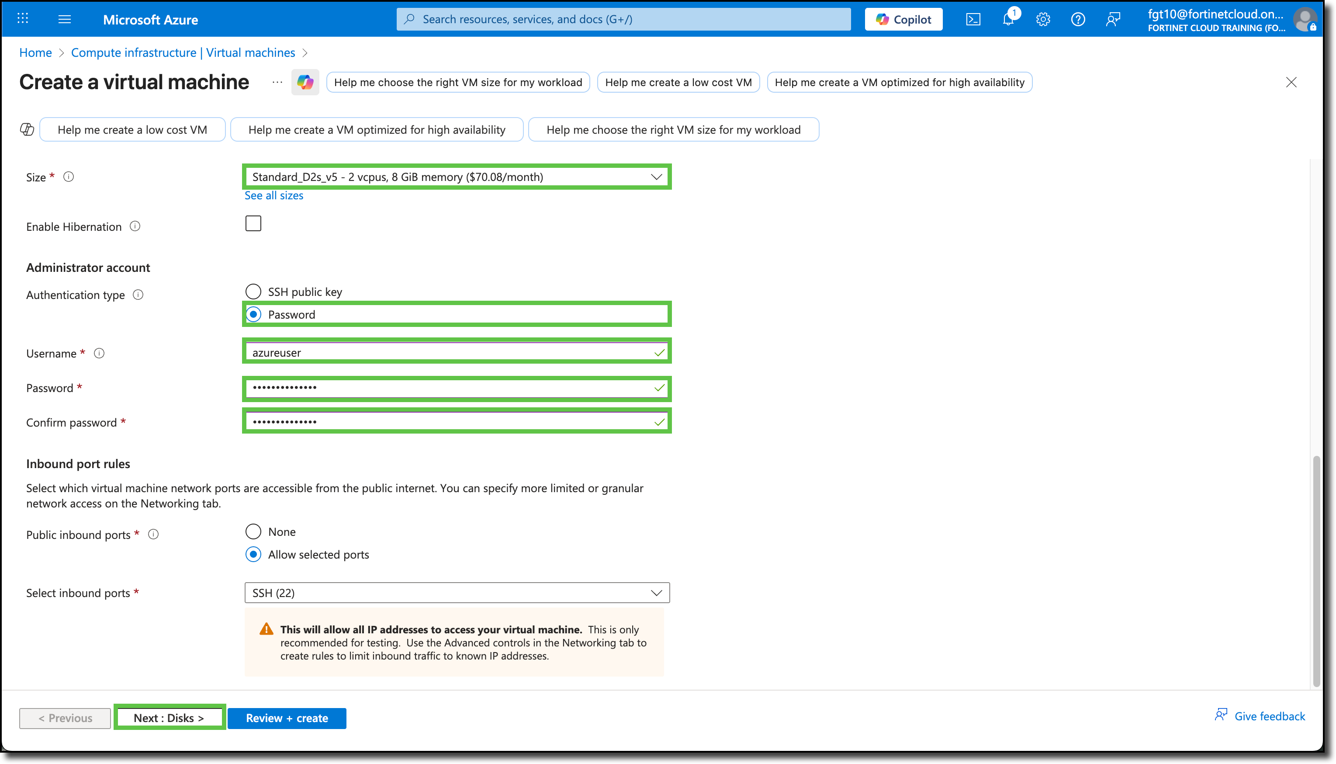Enable the Enable Hibernation checkbox
The height and width of the screenshot is (764, 1336).
(253, 223)
